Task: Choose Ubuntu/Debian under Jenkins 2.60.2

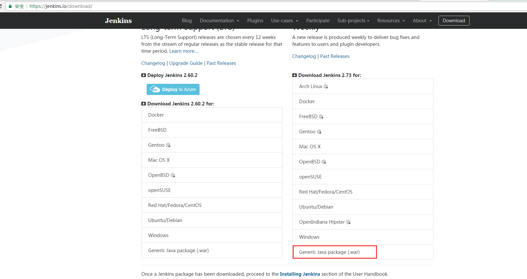Action: [x=212, y=220]
